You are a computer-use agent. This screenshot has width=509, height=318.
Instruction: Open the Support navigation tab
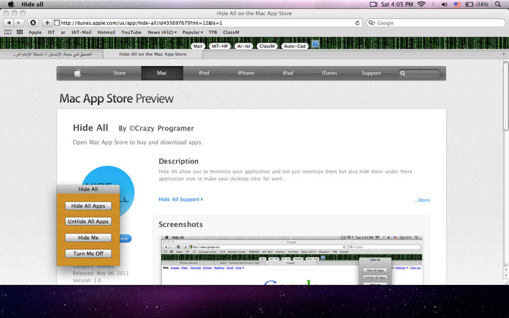pos(372,73)
